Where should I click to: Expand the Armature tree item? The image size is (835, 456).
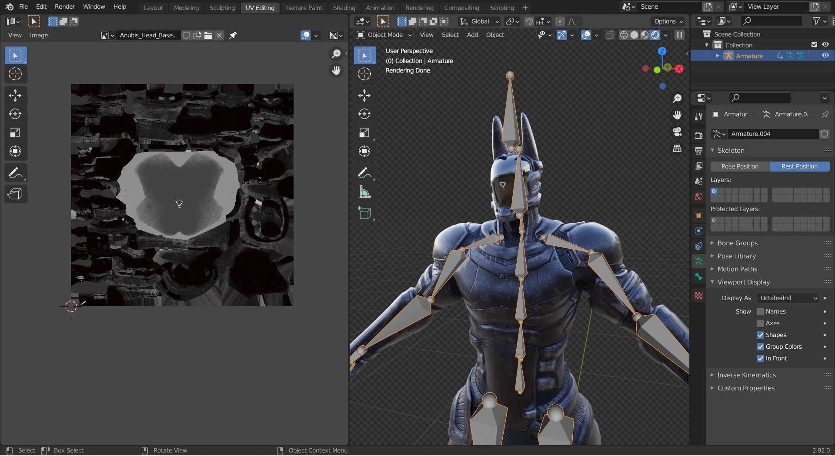click(x=718, y=56)
